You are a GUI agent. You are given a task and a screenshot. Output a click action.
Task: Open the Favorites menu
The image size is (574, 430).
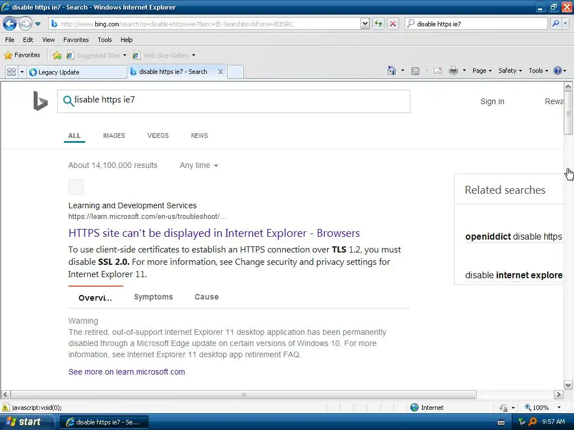[76, 40]
